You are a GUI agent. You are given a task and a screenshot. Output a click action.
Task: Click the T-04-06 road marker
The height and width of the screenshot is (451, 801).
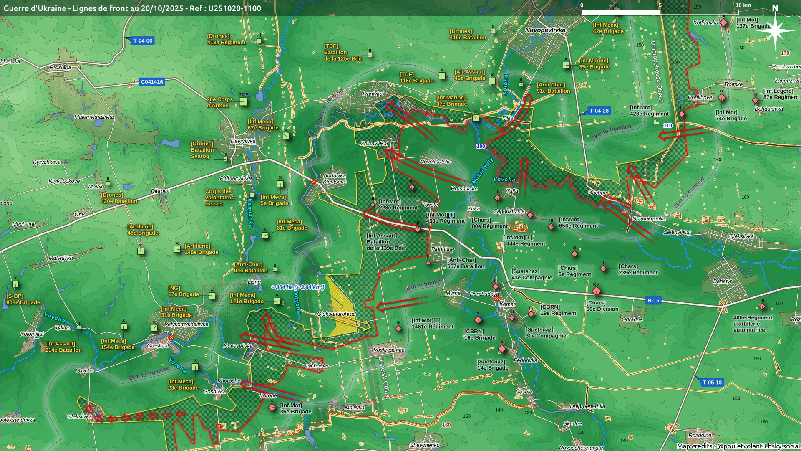pyautogui.click(x=143, y=41)
